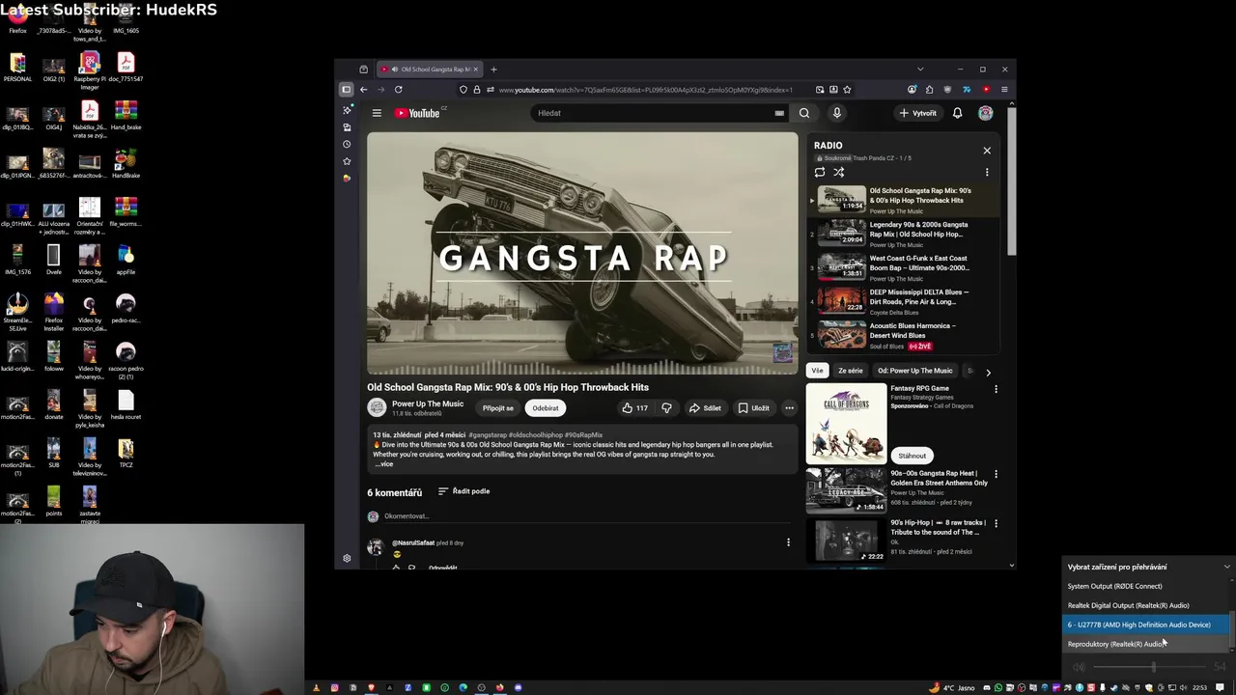Screen dimensions: 1236x695
Task: Open YouTube hamburger guide menu
Action: tap(377, 113)
